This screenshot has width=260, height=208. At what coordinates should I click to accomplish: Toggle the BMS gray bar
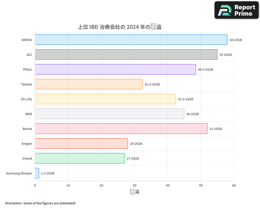pos(109,114)
